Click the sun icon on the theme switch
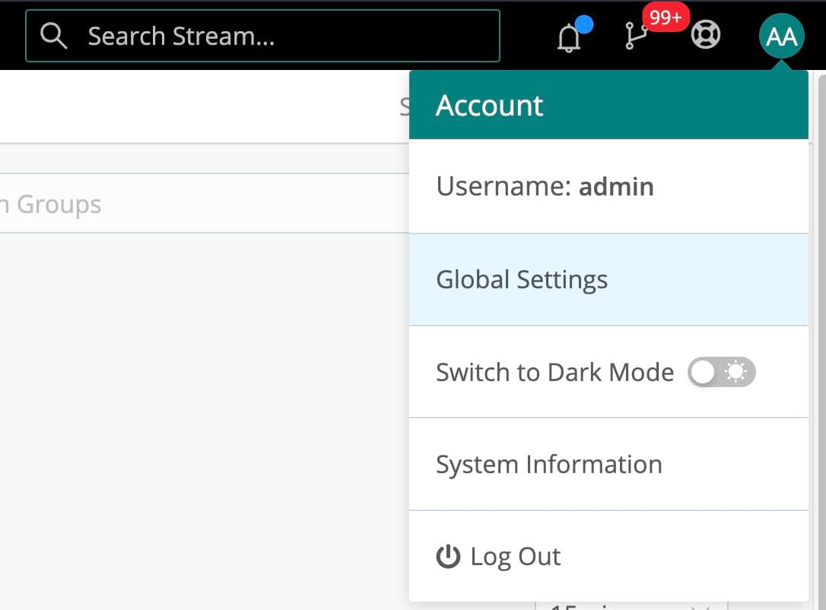Viewport: 826px width, 610px height. tap(736, 372)
